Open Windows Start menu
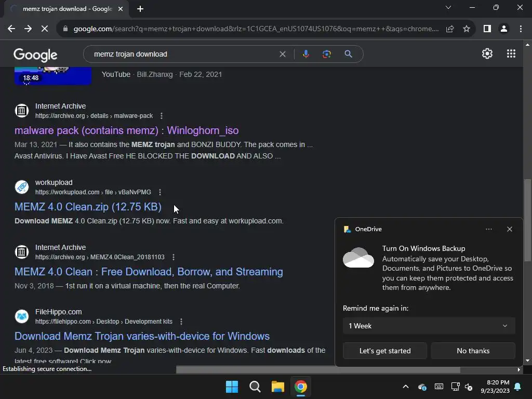The image size is (532, 399). 232,387
